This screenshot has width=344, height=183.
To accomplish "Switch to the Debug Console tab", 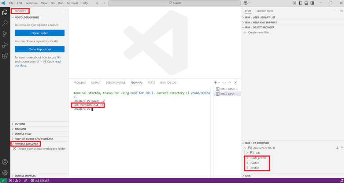I will pyautogui.click(x=115, y=83).
